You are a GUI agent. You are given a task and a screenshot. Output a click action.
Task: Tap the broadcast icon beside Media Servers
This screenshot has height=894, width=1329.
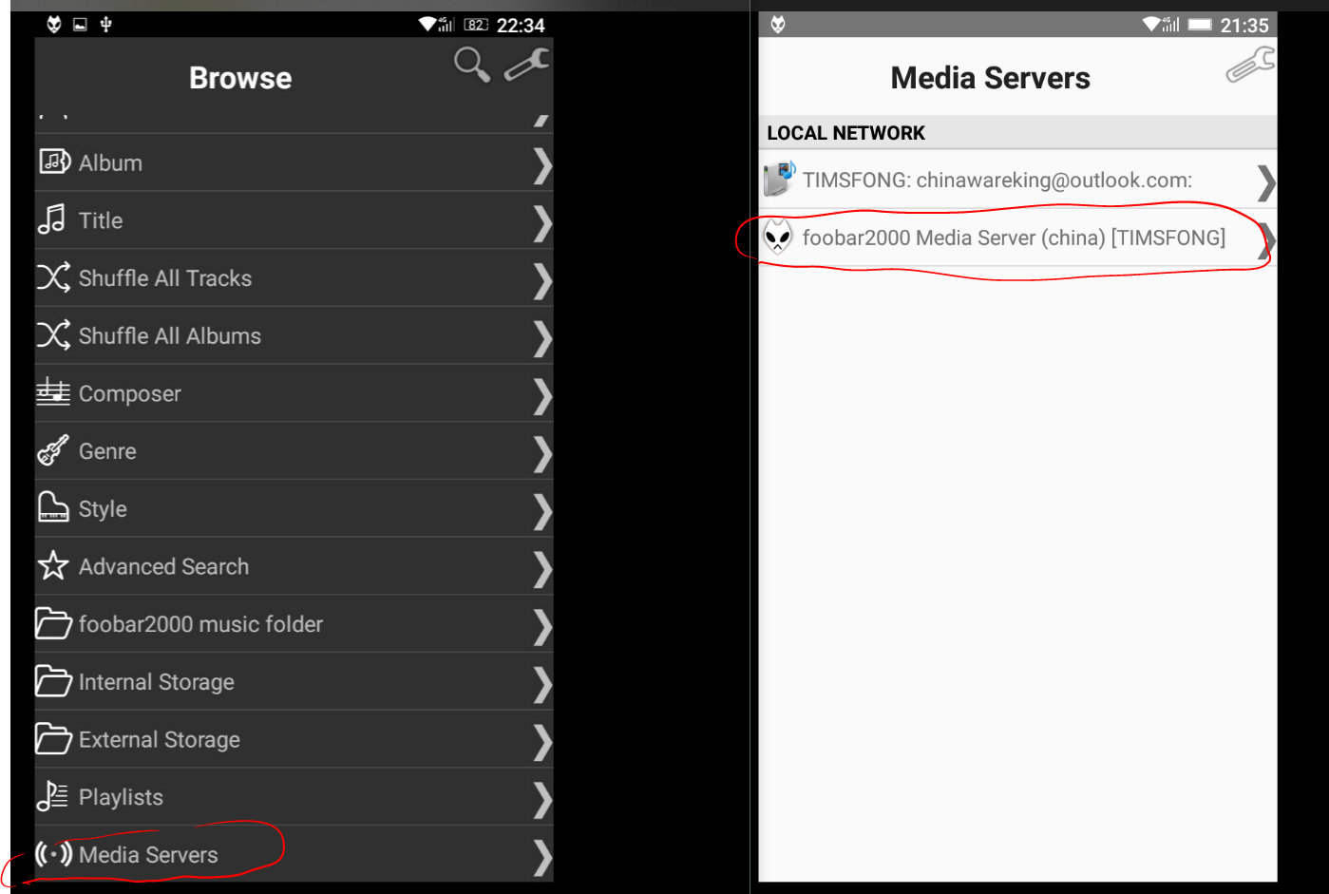pos(53,854)
